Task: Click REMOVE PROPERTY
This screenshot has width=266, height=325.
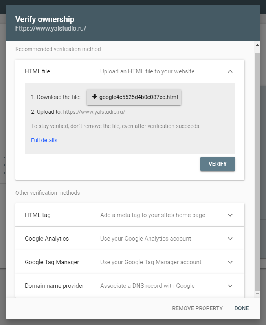Action: pyautogui.click(x=197, y=308)
